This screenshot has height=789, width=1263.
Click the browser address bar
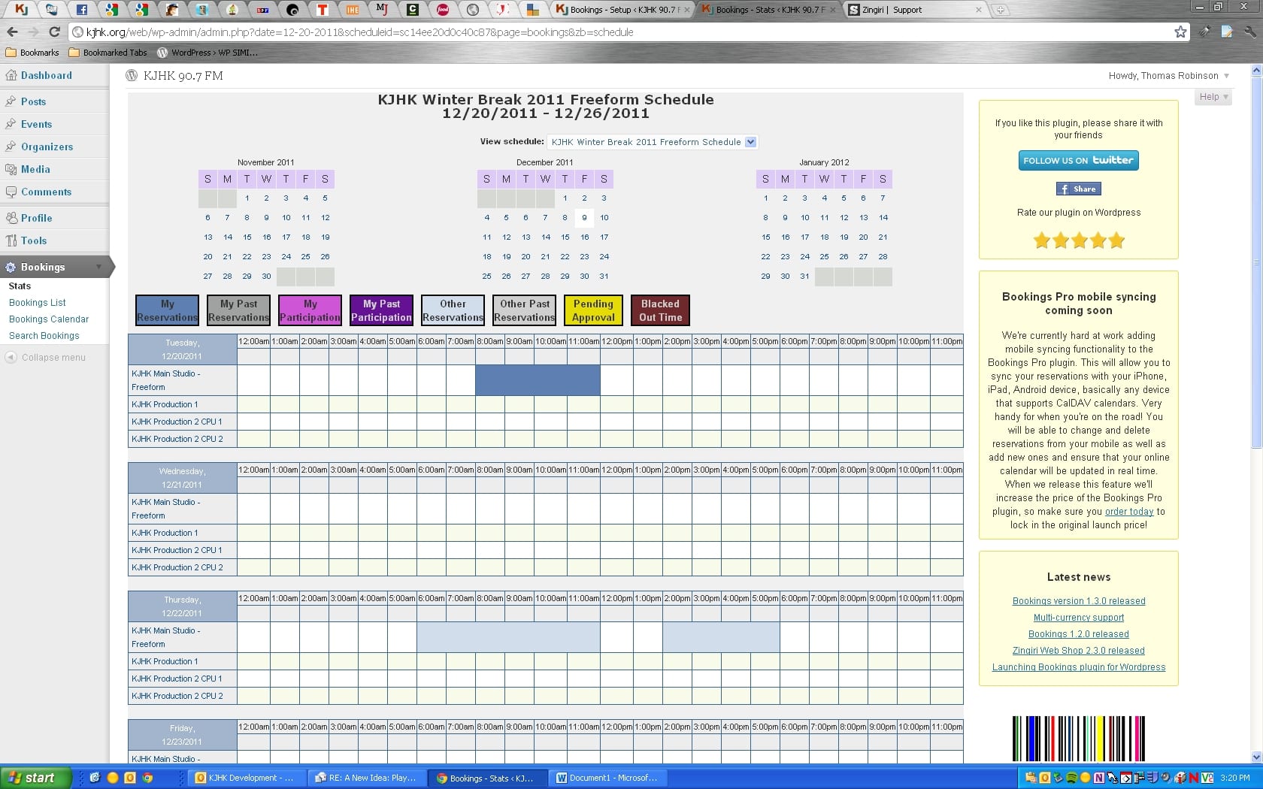pyautogui.click(x=624, y=32)
